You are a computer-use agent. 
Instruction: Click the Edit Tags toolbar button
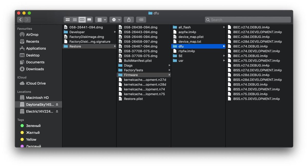click(141, 20)
